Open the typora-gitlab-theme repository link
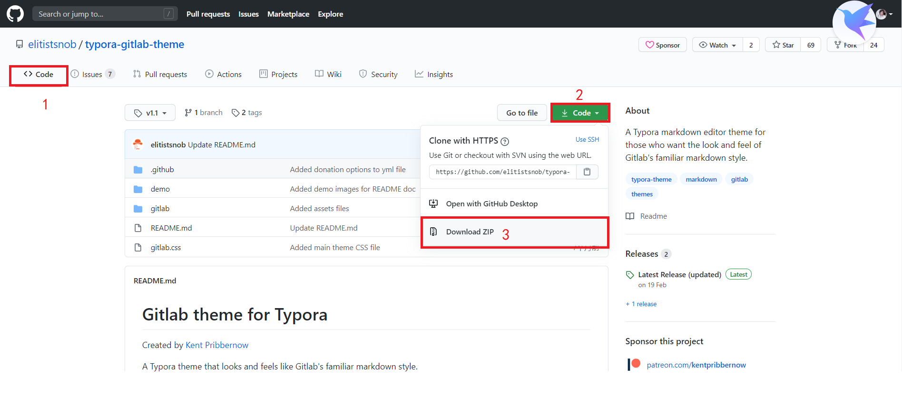The height and width of the screenshot is (397, 902). click(x=135, y=44)
